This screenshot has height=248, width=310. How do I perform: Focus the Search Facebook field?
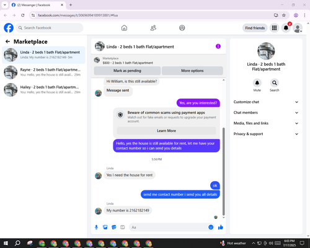pyautogui.click(x=50, y=28)
